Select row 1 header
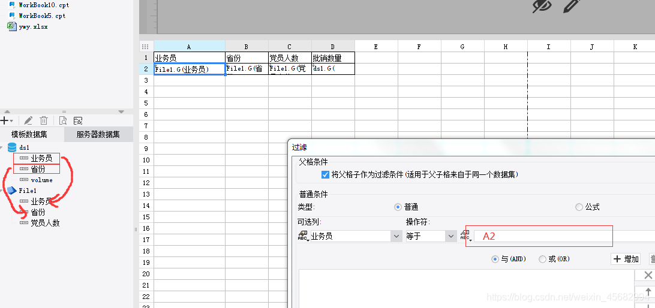This screenshot has width=655, height=308. coord(146,58)
